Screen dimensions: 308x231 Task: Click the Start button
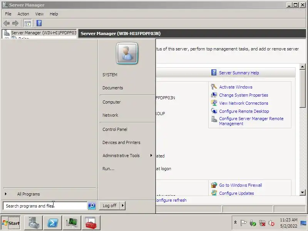click(x=11, y=223)
